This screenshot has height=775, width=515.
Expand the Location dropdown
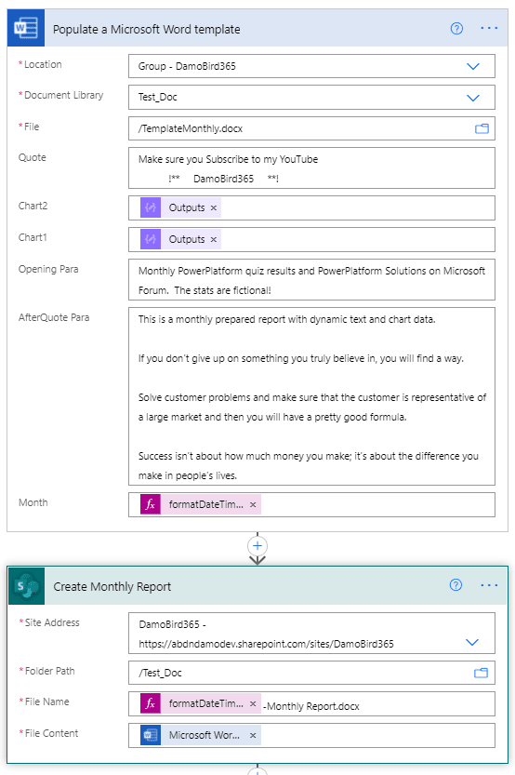click(x=473, y=66)
